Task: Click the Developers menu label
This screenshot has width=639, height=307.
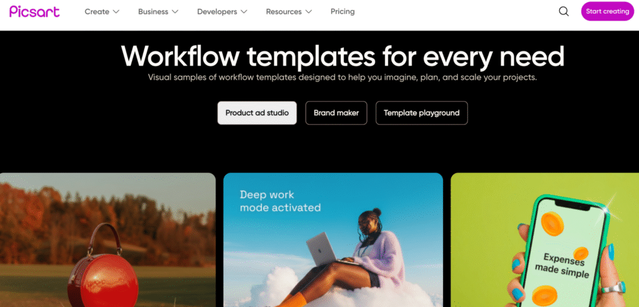Action: pyautogui.click(x=217, y=11)
